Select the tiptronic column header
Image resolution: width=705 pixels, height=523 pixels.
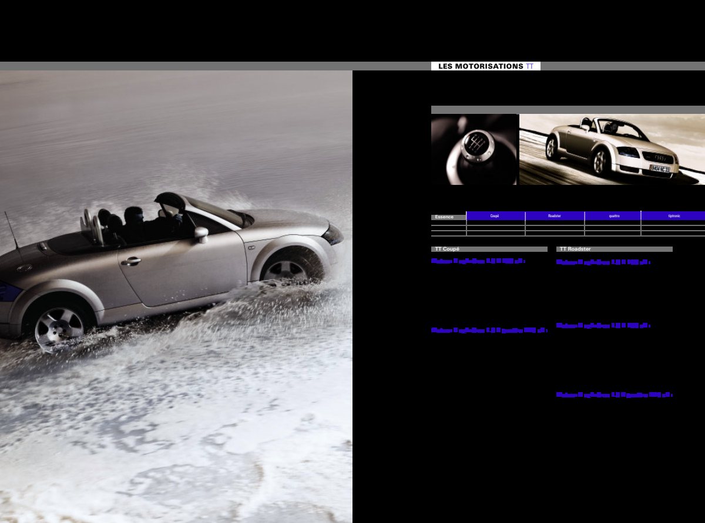coord(673,215)
